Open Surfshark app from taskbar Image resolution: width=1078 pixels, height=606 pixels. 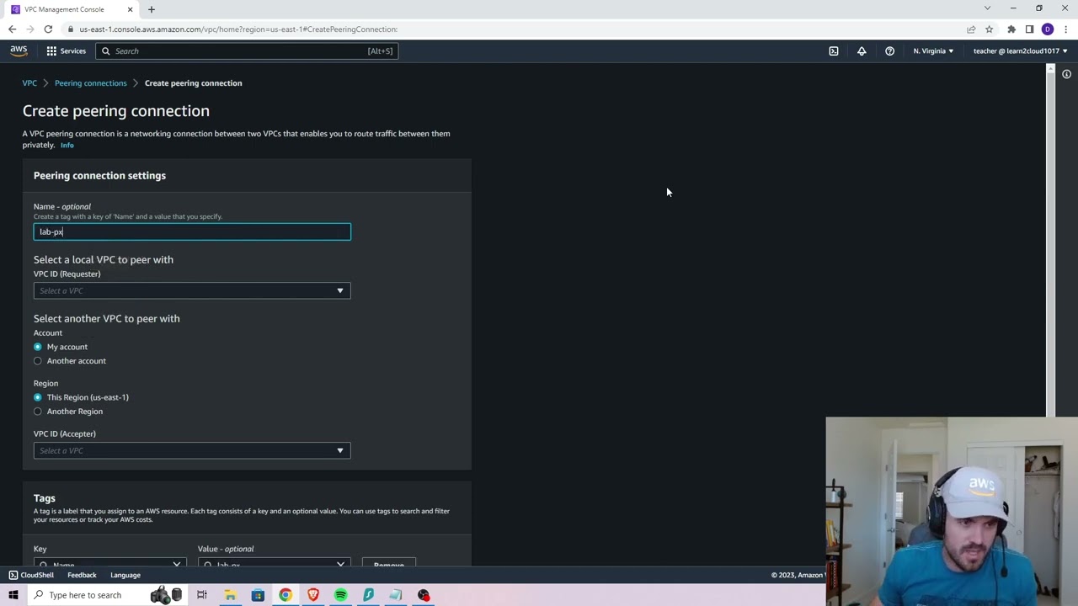[x=368, y=595]
